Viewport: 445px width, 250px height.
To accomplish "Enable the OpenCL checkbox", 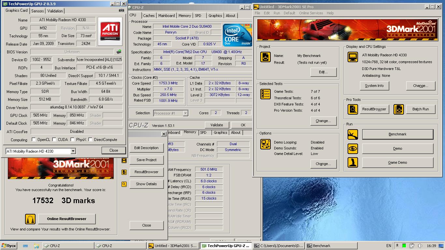I will click(x=34, y=140).
